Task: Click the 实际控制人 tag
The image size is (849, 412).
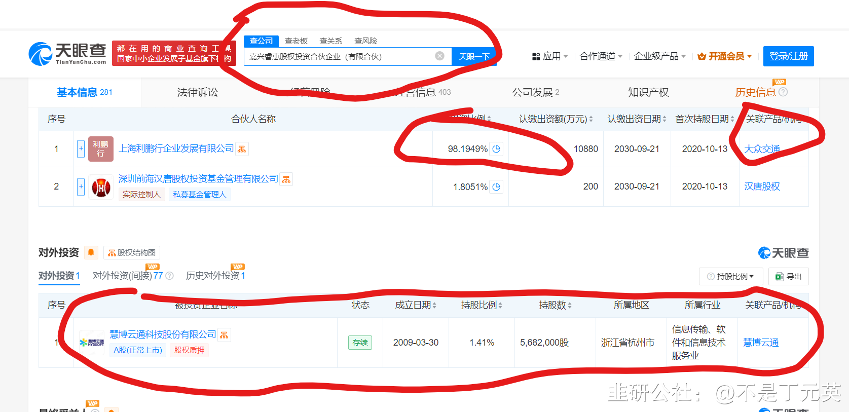Action: [141, 195]
